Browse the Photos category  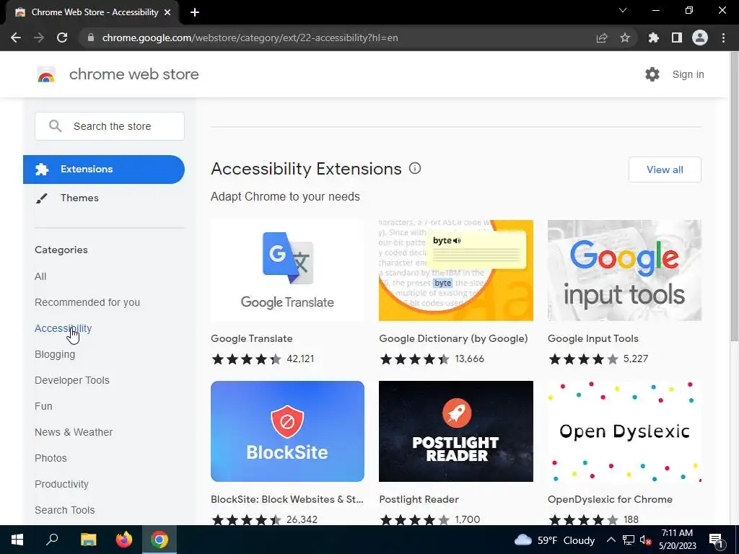[51, 458]
